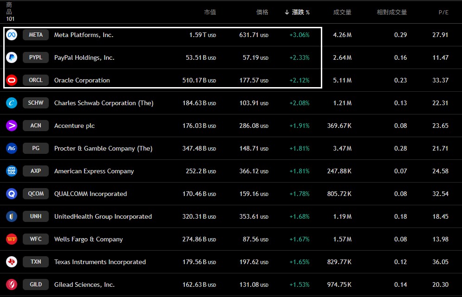Click the TXN ticker badge
Image resolution: width=462 pixels, height=297 pixels.
36,262
